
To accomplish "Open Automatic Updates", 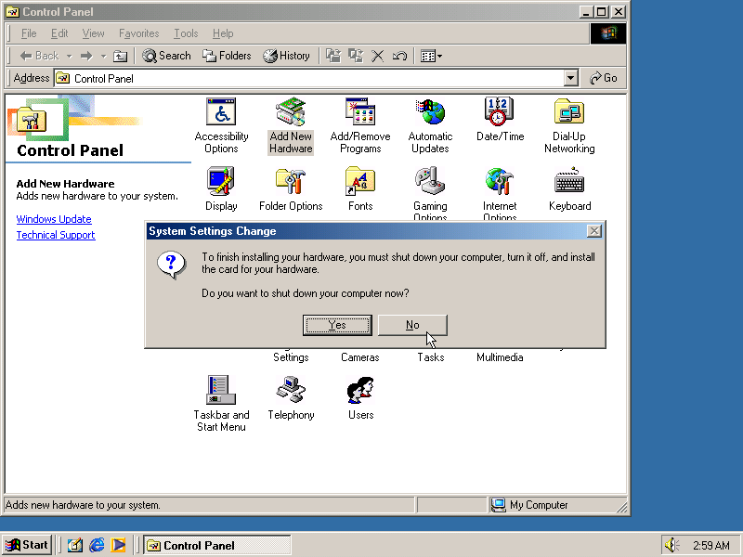I will pos(430,116).
